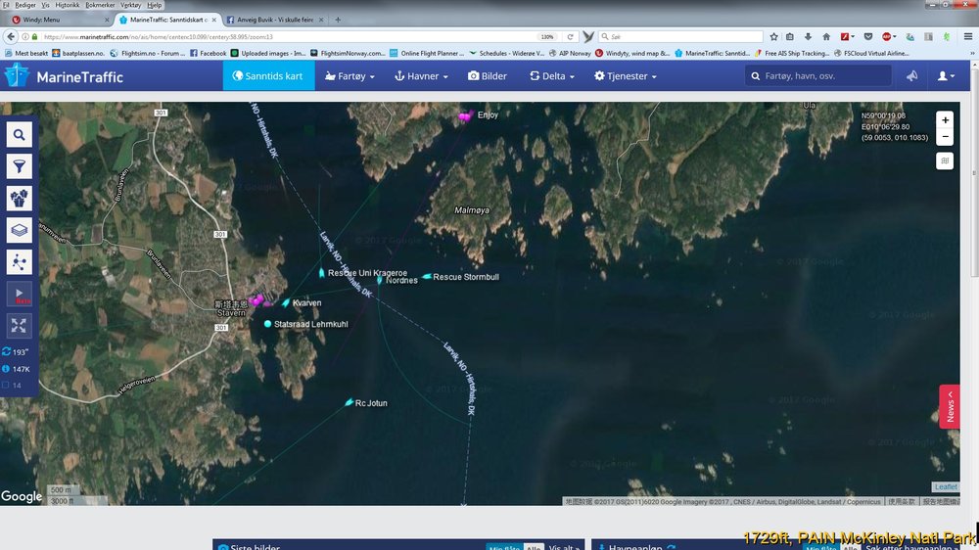Switch to the Anveig Buvik Facebook tab
Viewport: 979px width, 550px height.
click(x=275, y=20)
